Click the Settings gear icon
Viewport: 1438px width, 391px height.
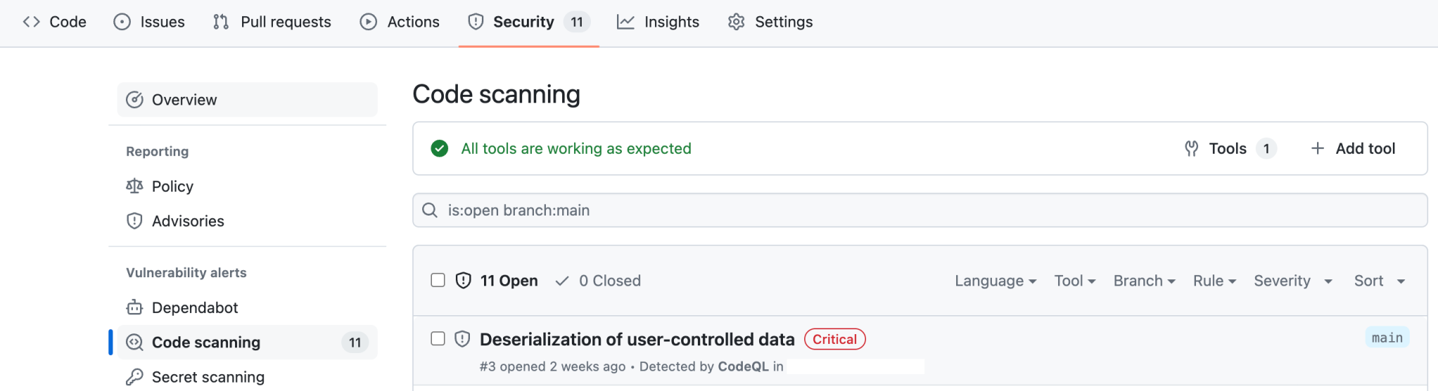(736, 22)
